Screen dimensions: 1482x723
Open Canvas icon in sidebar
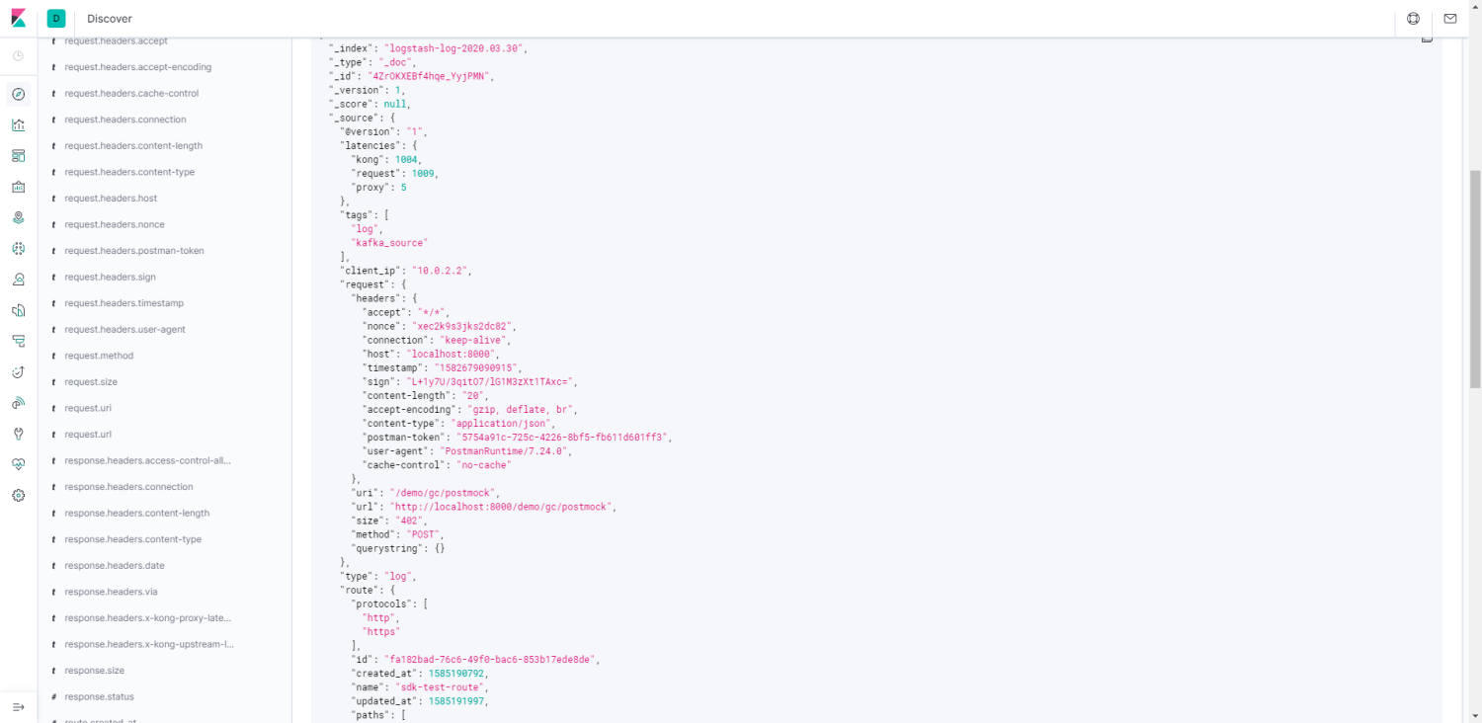(18, 187)
